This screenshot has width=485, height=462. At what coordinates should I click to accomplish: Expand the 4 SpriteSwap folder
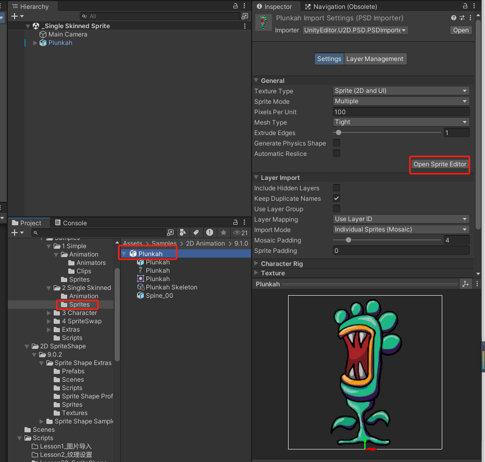coord(49,321)
